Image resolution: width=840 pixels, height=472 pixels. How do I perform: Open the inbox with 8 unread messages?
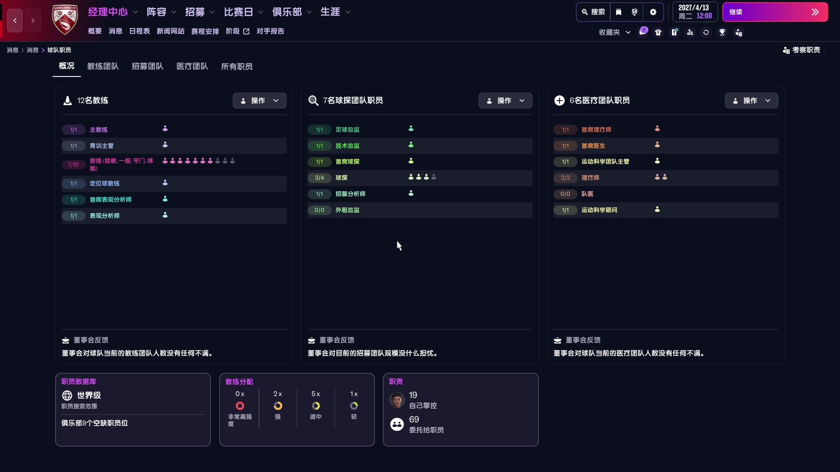pos(643,32)
